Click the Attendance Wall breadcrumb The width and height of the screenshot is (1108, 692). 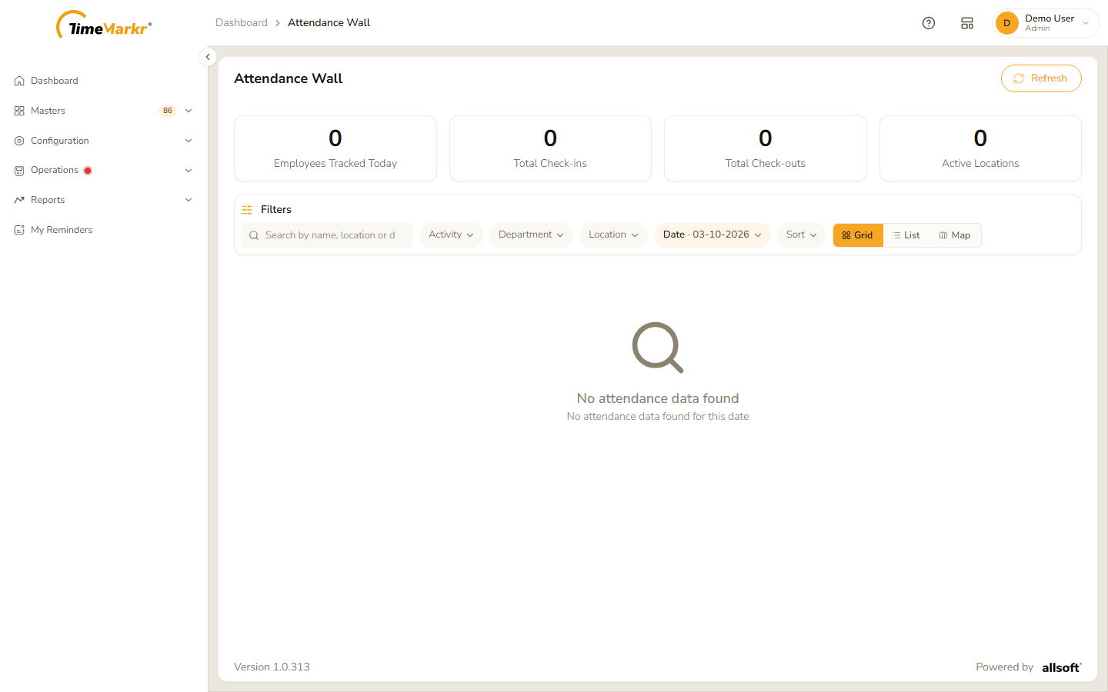pyautogui.click(x=329, y=23)
